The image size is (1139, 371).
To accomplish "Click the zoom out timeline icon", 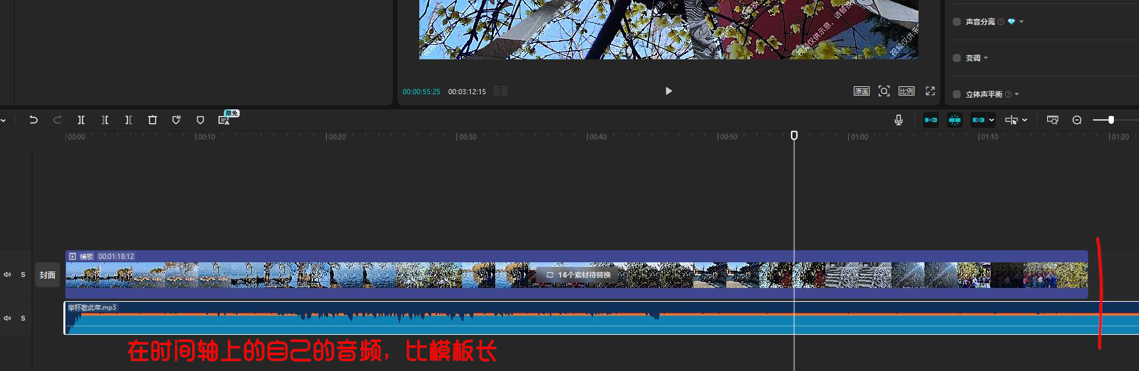I will point(1077,120).
